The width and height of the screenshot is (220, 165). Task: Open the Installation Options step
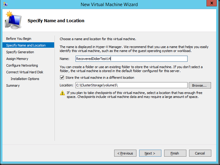click(25, 79)
